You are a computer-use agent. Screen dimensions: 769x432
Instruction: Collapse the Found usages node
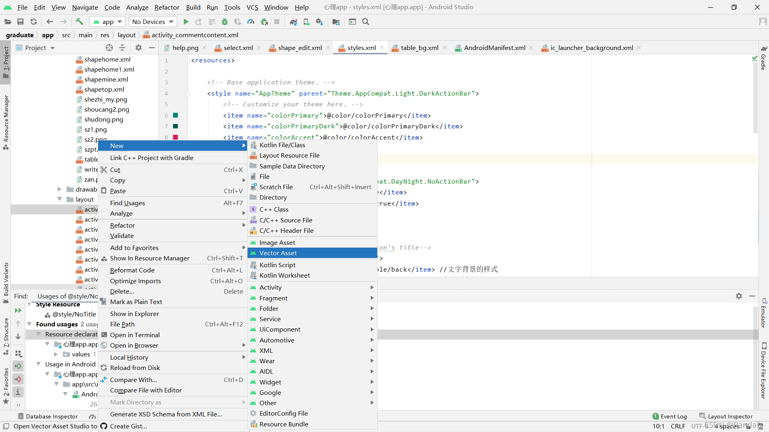(x=29, y=324)
